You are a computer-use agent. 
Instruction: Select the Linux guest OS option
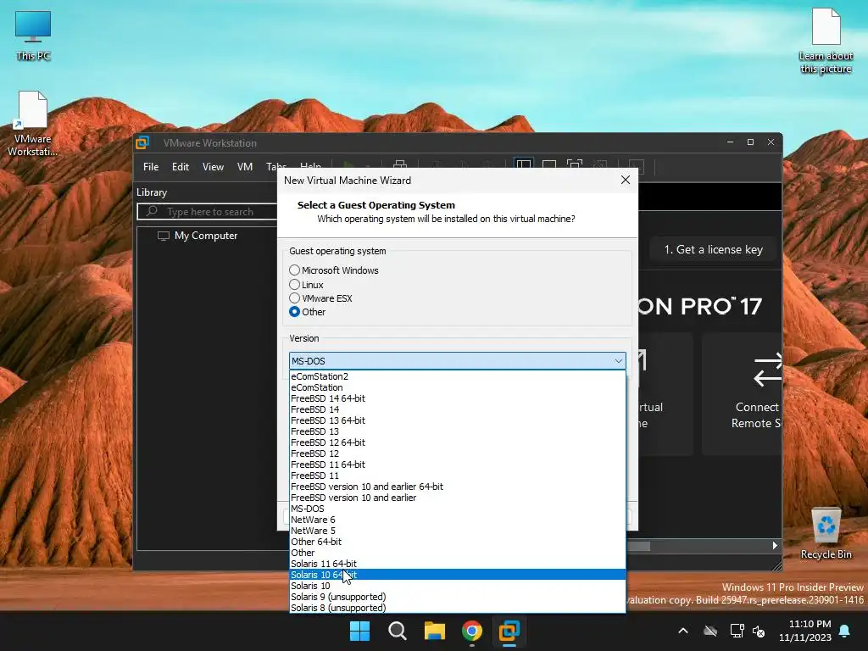(294, 285)
